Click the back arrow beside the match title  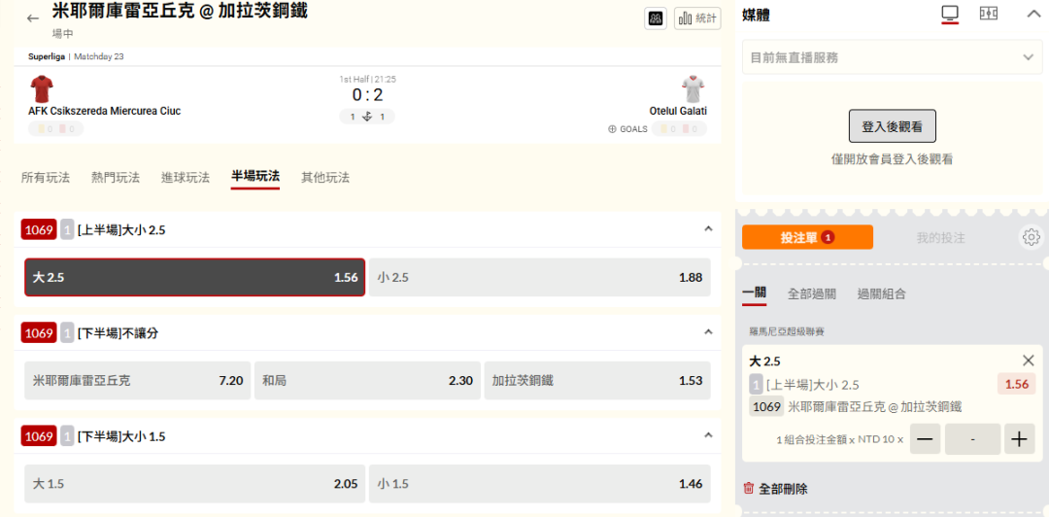(33, 18)
